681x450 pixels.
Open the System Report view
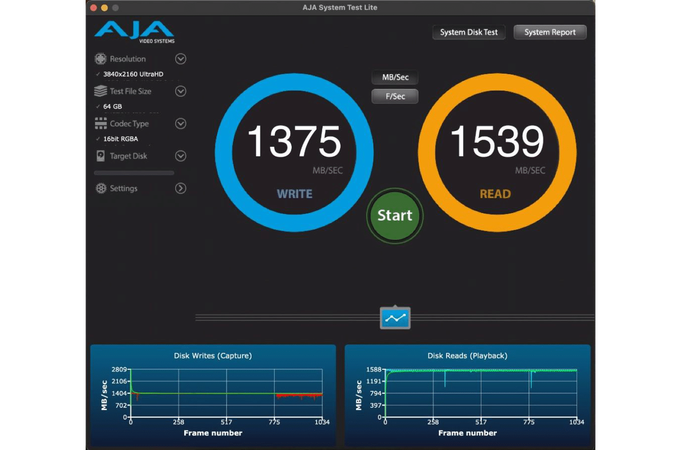(550, 32)
